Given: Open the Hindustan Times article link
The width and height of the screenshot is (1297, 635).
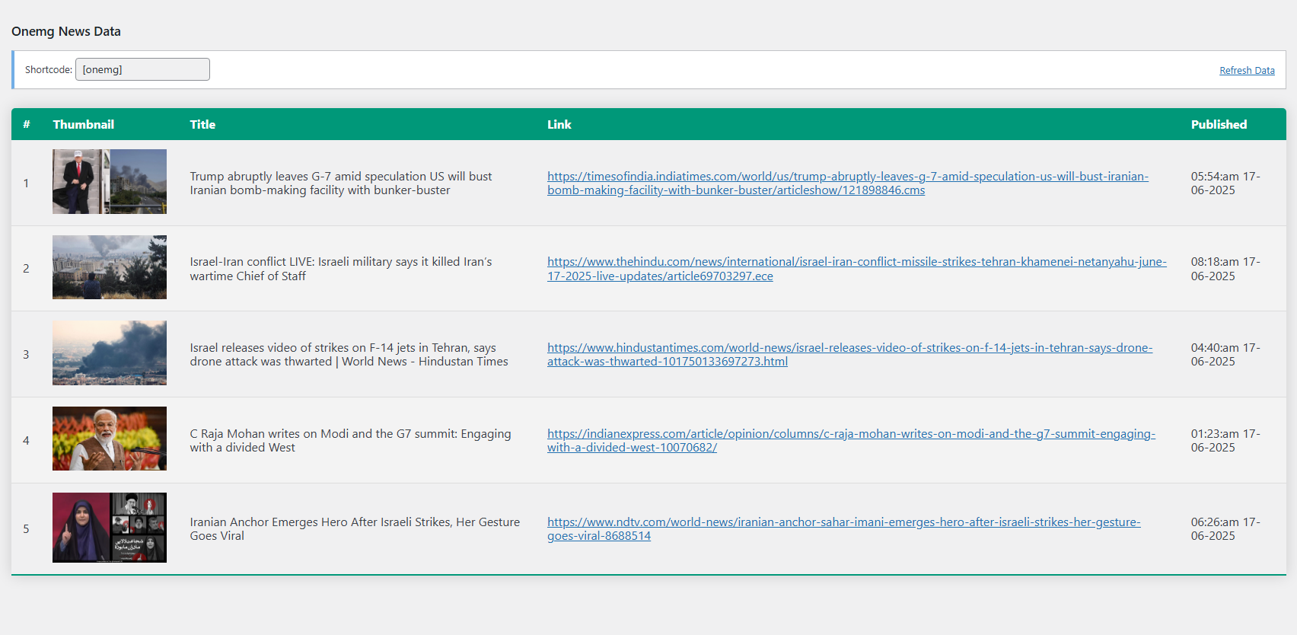Looking at the screenshot, I should [849, 348].
